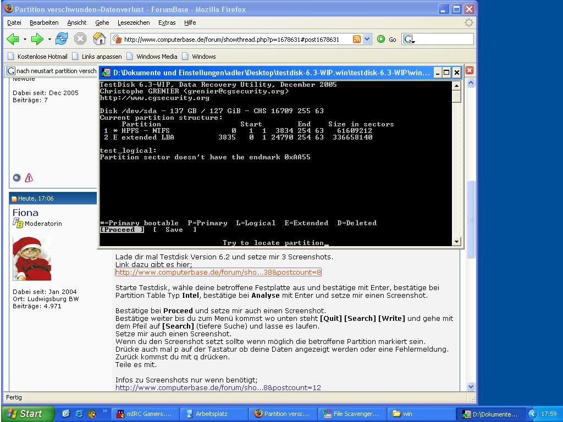Open the forward history dropdown arrow
The width and height of the screenshot is (563, 422).
point(49,39)
